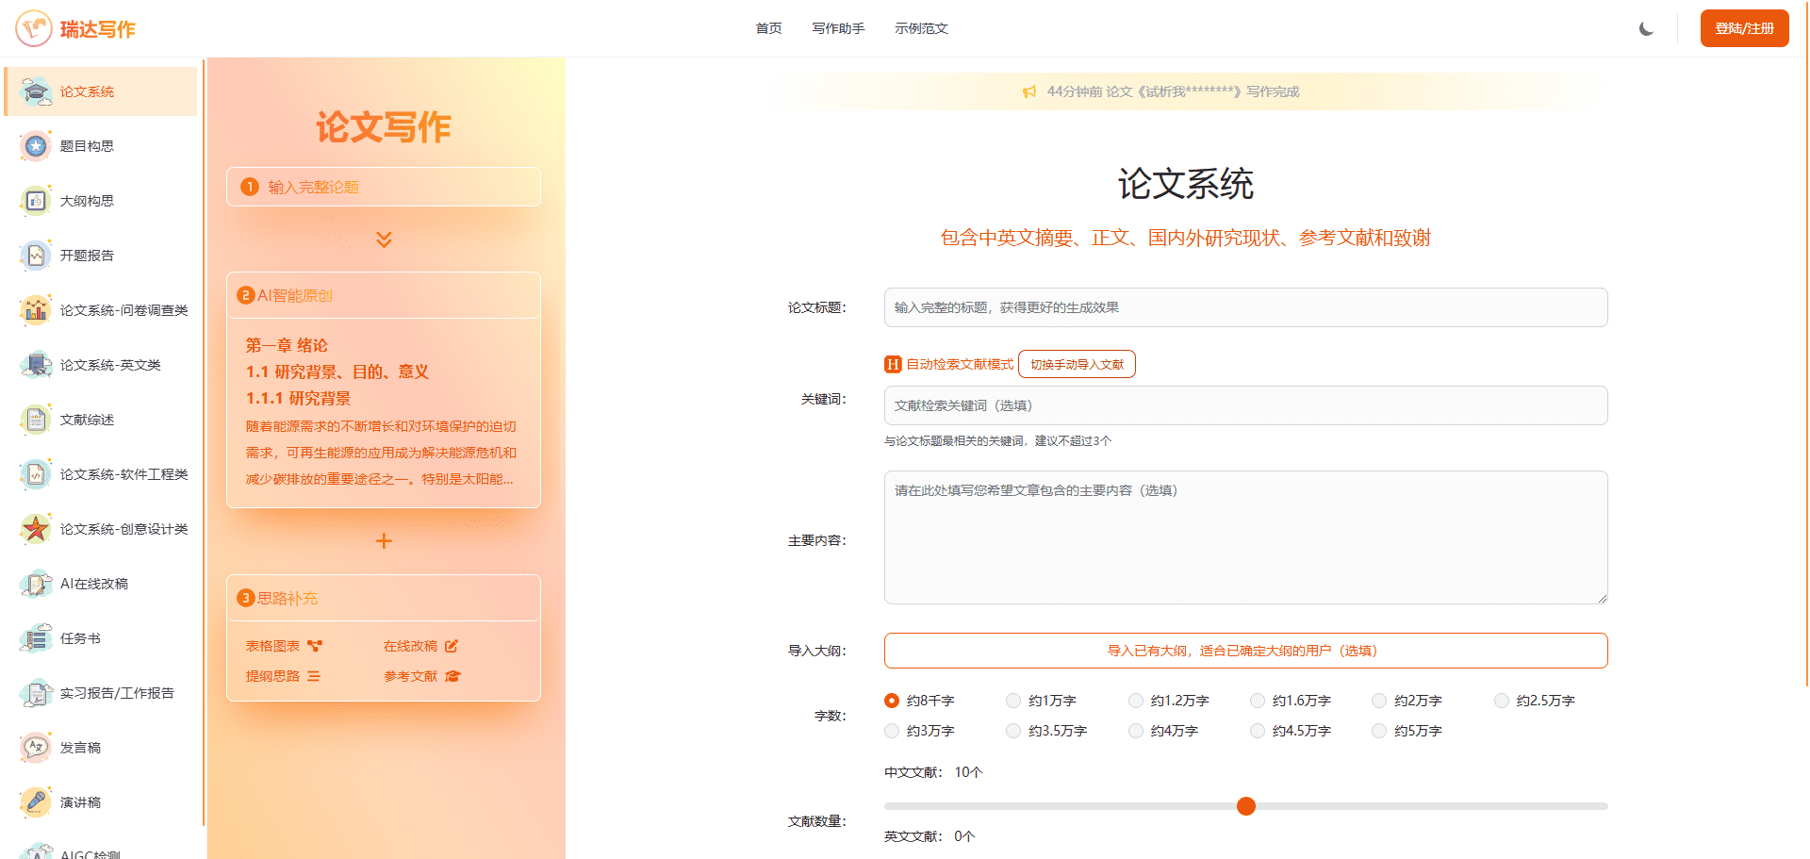Click the plus sign between panels
Viewport: 1810px width, 859px height.
click(x=384, y=541)
